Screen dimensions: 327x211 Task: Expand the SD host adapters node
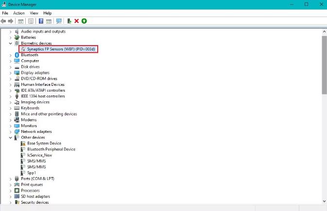pos(10,196)
